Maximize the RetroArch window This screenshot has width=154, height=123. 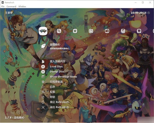(x=143, y=3)
